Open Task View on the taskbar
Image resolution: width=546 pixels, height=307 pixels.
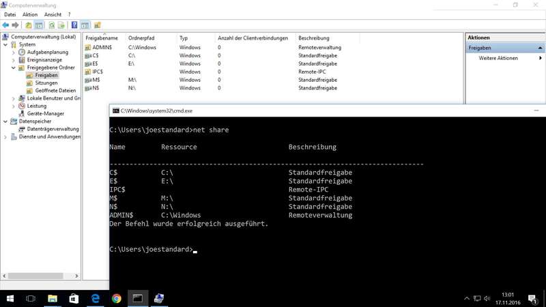[x=31, y=299]
